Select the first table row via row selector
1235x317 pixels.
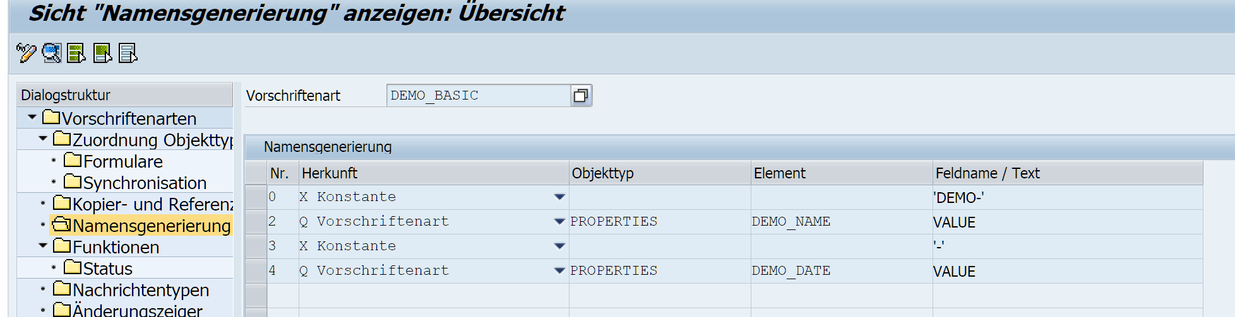(256, 197)
